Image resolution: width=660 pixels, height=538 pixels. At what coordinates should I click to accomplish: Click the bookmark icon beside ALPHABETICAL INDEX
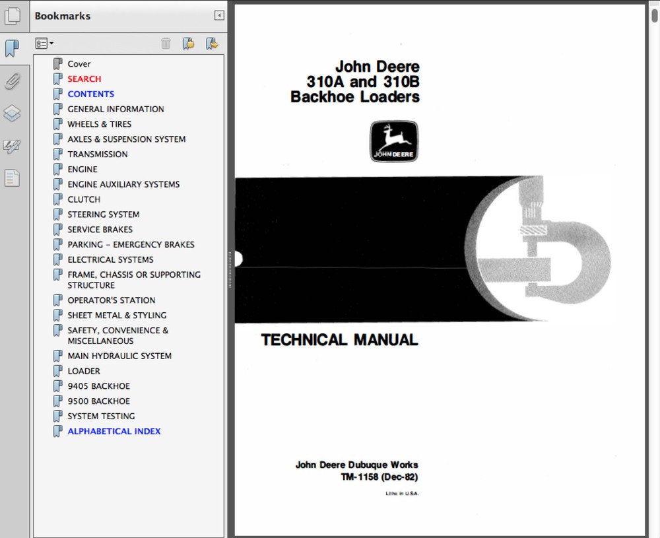pyautogui.click(x=57, y=432)
